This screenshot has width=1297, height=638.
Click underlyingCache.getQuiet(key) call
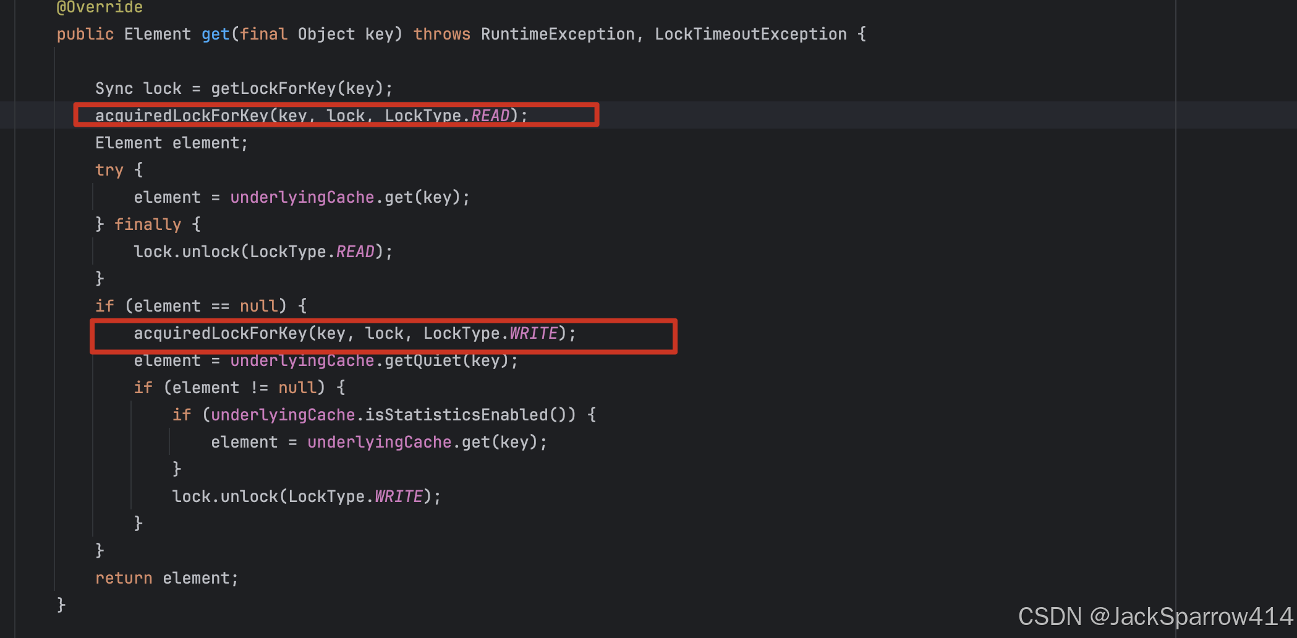(369, 360)
